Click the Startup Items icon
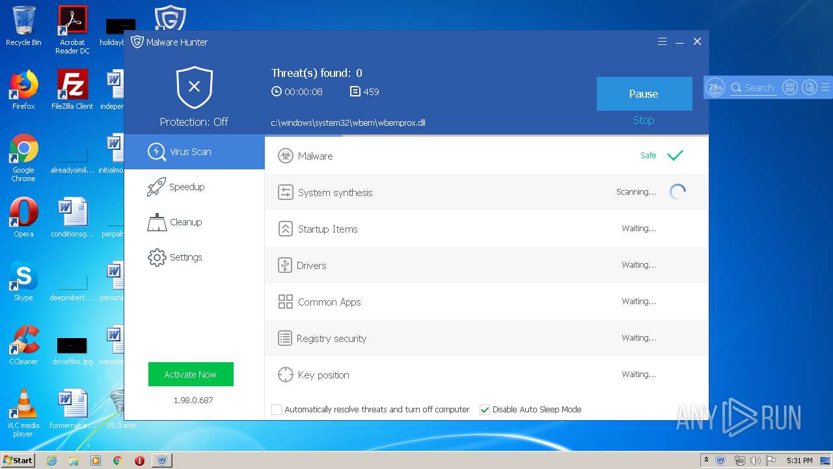 point(285,229)
